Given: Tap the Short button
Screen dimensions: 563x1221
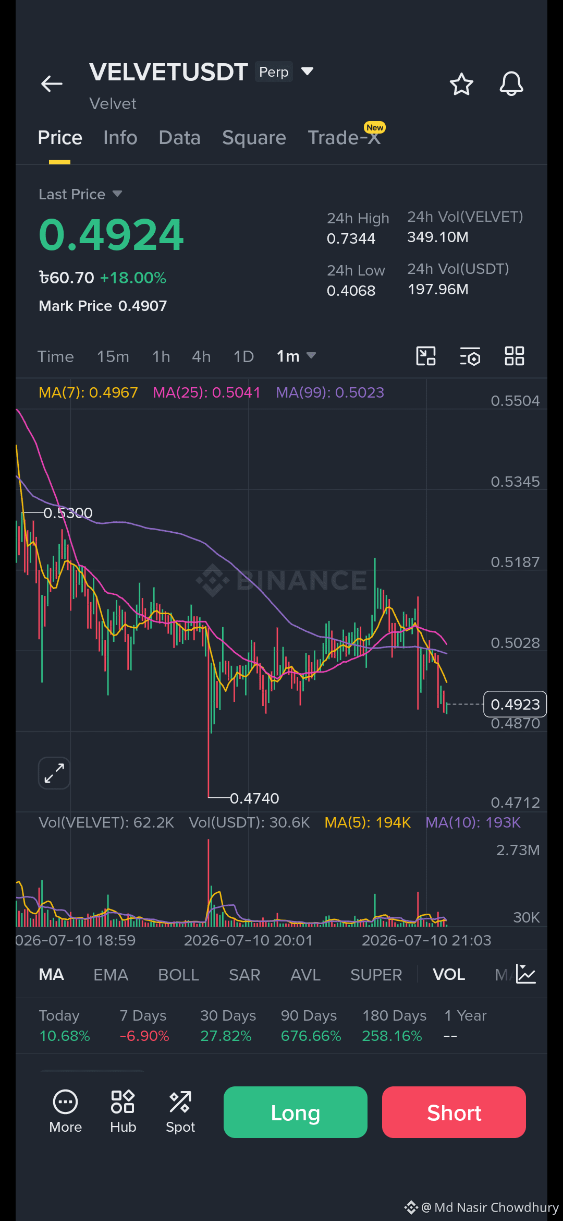Looking at the screenshot, I should coord(454,1112).
